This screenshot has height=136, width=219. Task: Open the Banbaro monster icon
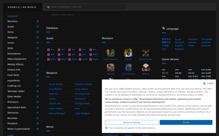click(x=146, y=67)
